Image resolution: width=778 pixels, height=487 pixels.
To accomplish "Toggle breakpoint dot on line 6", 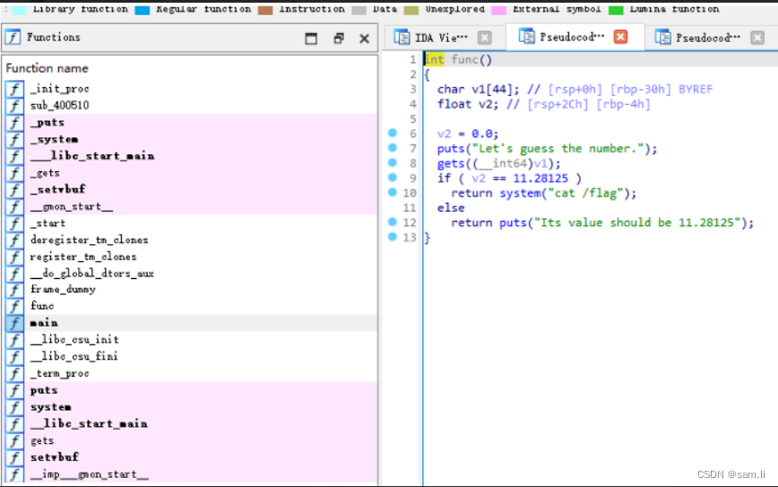I will pyautogui.click(x=393, y=133).
